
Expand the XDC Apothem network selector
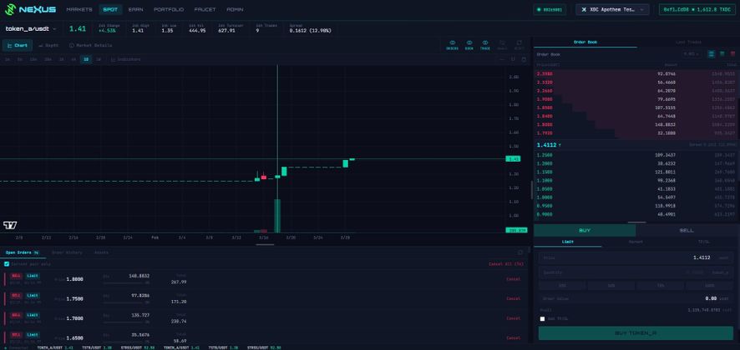click(612, 9)
